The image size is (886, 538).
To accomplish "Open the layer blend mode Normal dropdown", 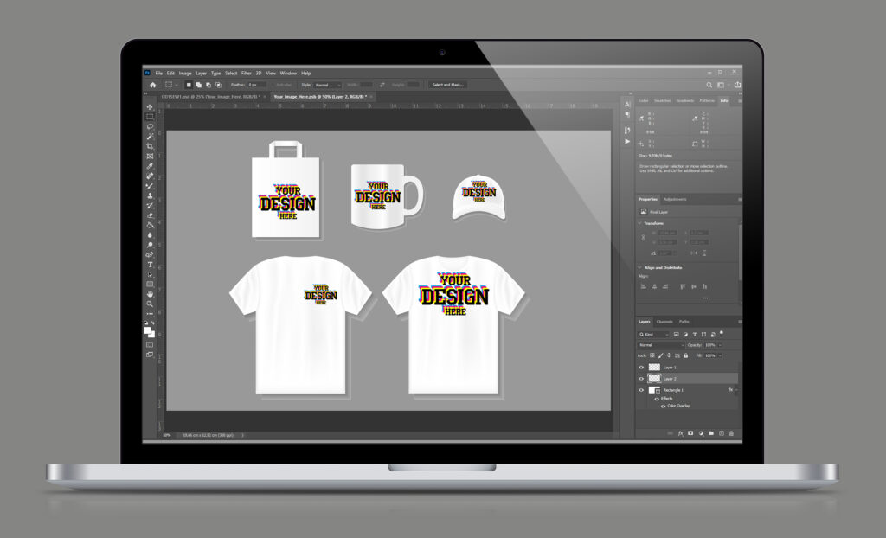I will point(660,345).
